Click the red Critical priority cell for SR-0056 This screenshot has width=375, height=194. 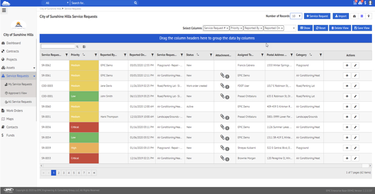click(x=84, y=127)
